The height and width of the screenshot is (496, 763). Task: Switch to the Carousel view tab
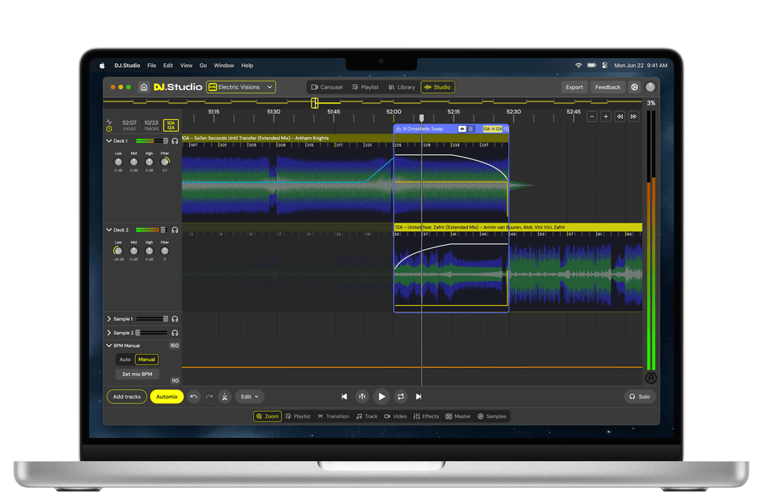[x=327, y=87]
